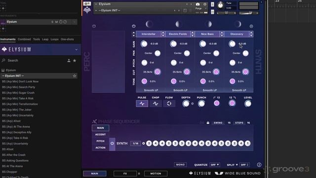316x178 pixels.
Task: Click the browser search magnifier icon
Action: click(x=3, y=60)
